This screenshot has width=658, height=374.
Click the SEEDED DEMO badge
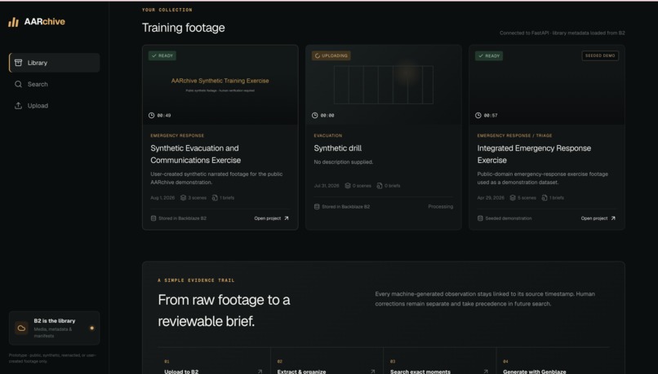coord(600,55)
